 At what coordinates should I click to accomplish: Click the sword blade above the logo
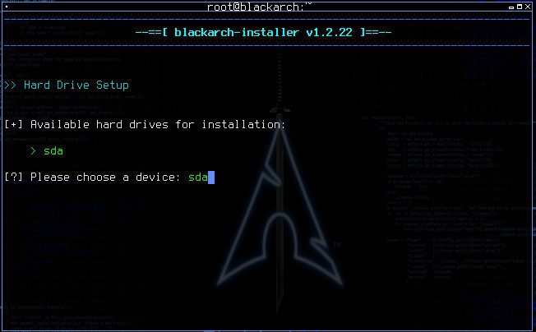click(280, 82)
